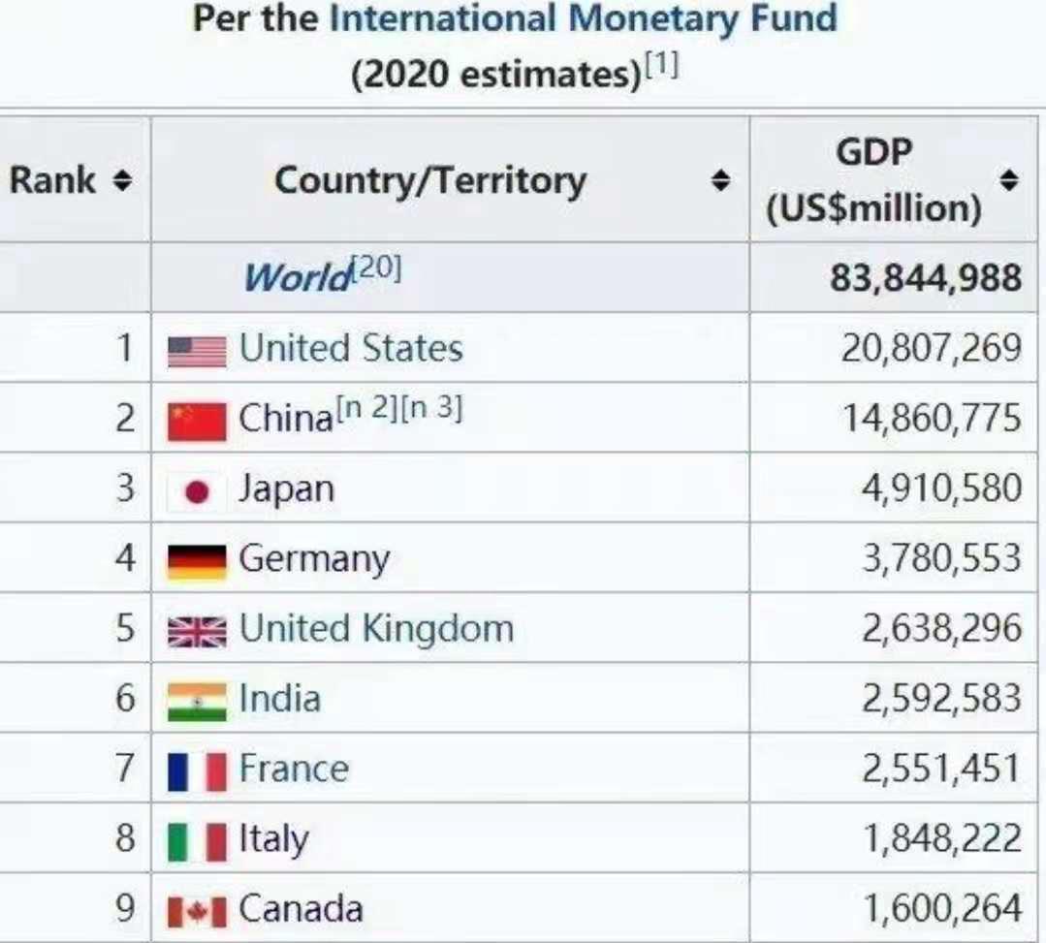
Task: Click the India flag icon
Action: (197, 701)
